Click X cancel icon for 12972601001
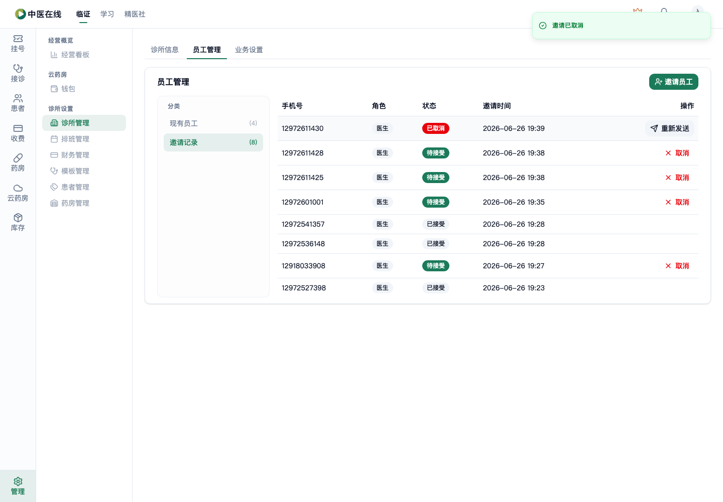 668,202
